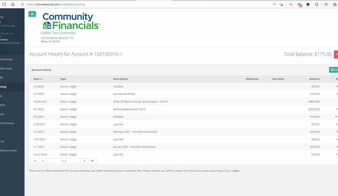The image size is (338, 196).
Task: Click the green Export button
Action: (x=334, y=70)
